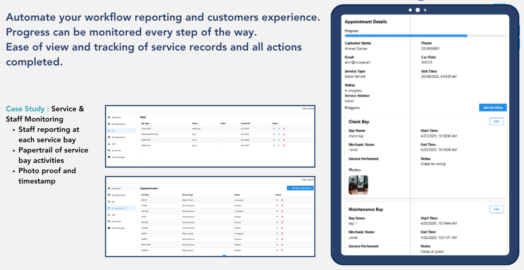Viewport: 524px width, 270px height.
Task: Click the eye icon for appointment WJE90
Action: point(277,234)
